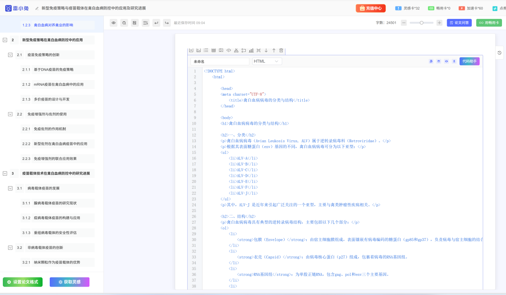The width and height of the screenshot is (506, 295).
Task: Click 获取灵感 button
Action: tap(70, 282)
